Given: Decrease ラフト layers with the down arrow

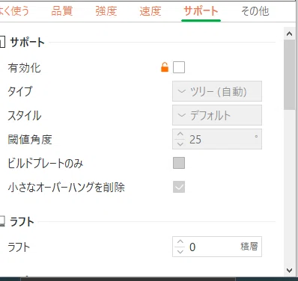Looking at the screenshot, I should click(x=180, y=251).
